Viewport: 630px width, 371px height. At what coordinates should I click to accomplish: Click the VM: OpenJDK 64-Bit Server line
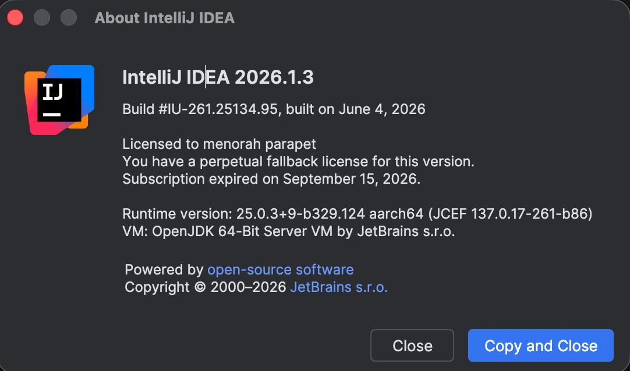(288, 231)
